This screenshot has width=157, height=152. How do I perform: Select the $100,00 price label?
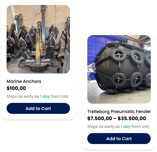click(x=16, y=88)
